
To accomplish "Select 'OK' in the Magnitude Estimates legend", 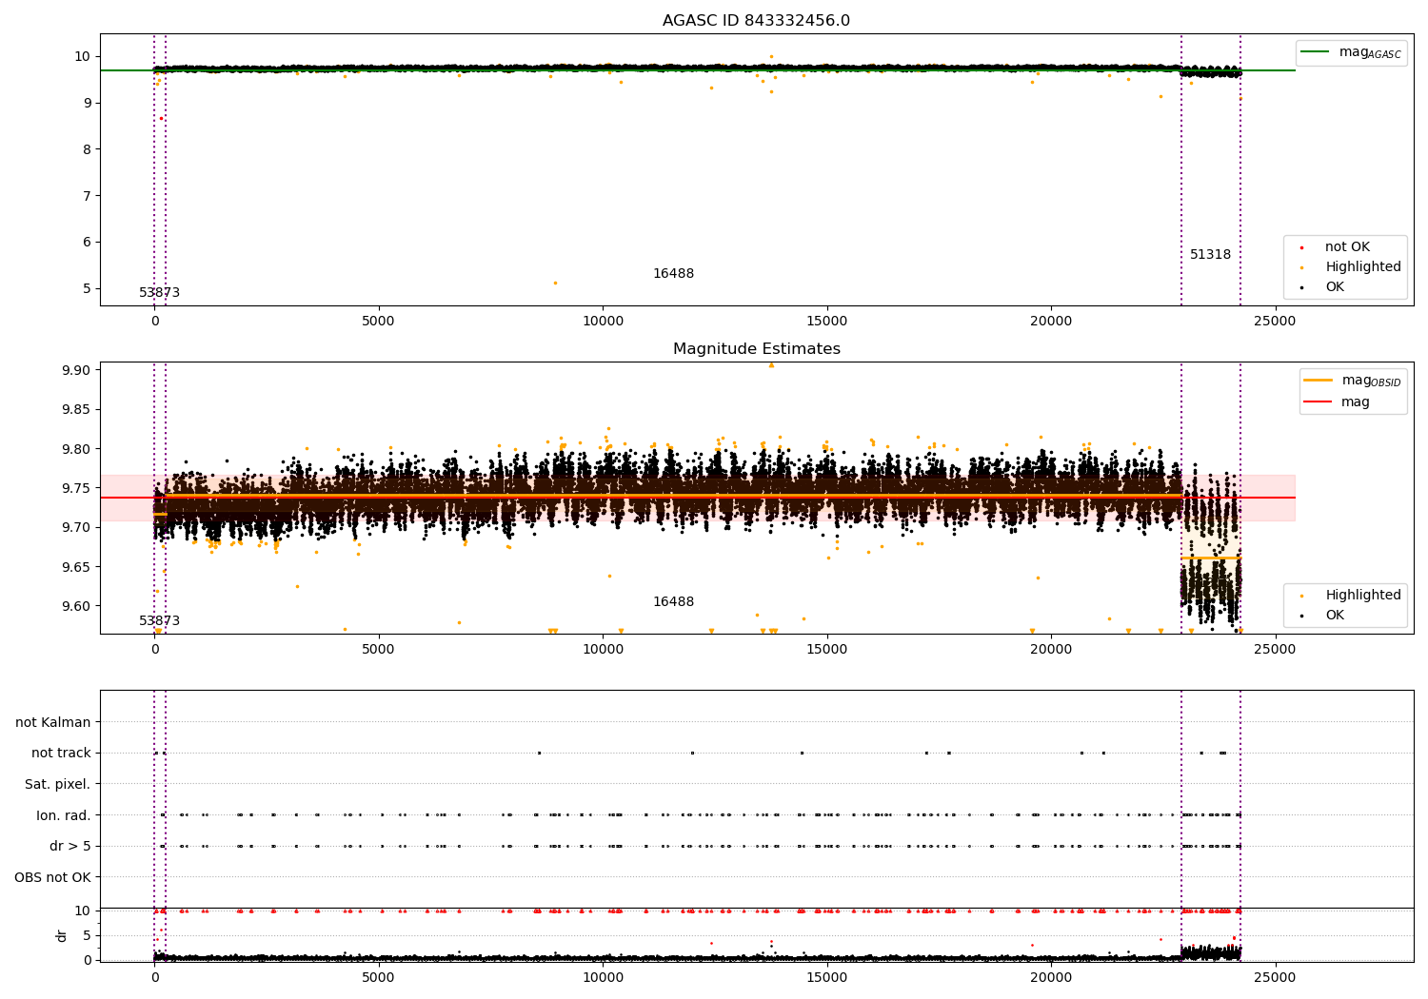I will point(1335,616).
